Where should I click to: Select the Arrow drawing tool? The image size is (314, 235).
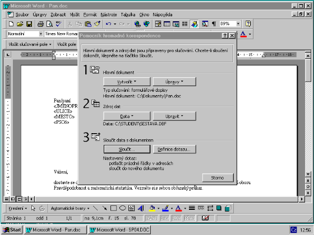[x=104, y=208]
